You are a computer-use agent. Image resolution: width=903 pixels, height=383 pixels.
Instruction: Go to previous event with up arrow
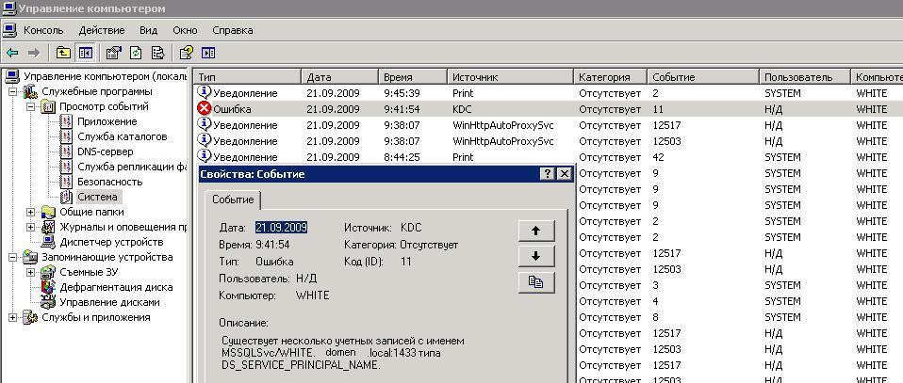coord(536,230)
